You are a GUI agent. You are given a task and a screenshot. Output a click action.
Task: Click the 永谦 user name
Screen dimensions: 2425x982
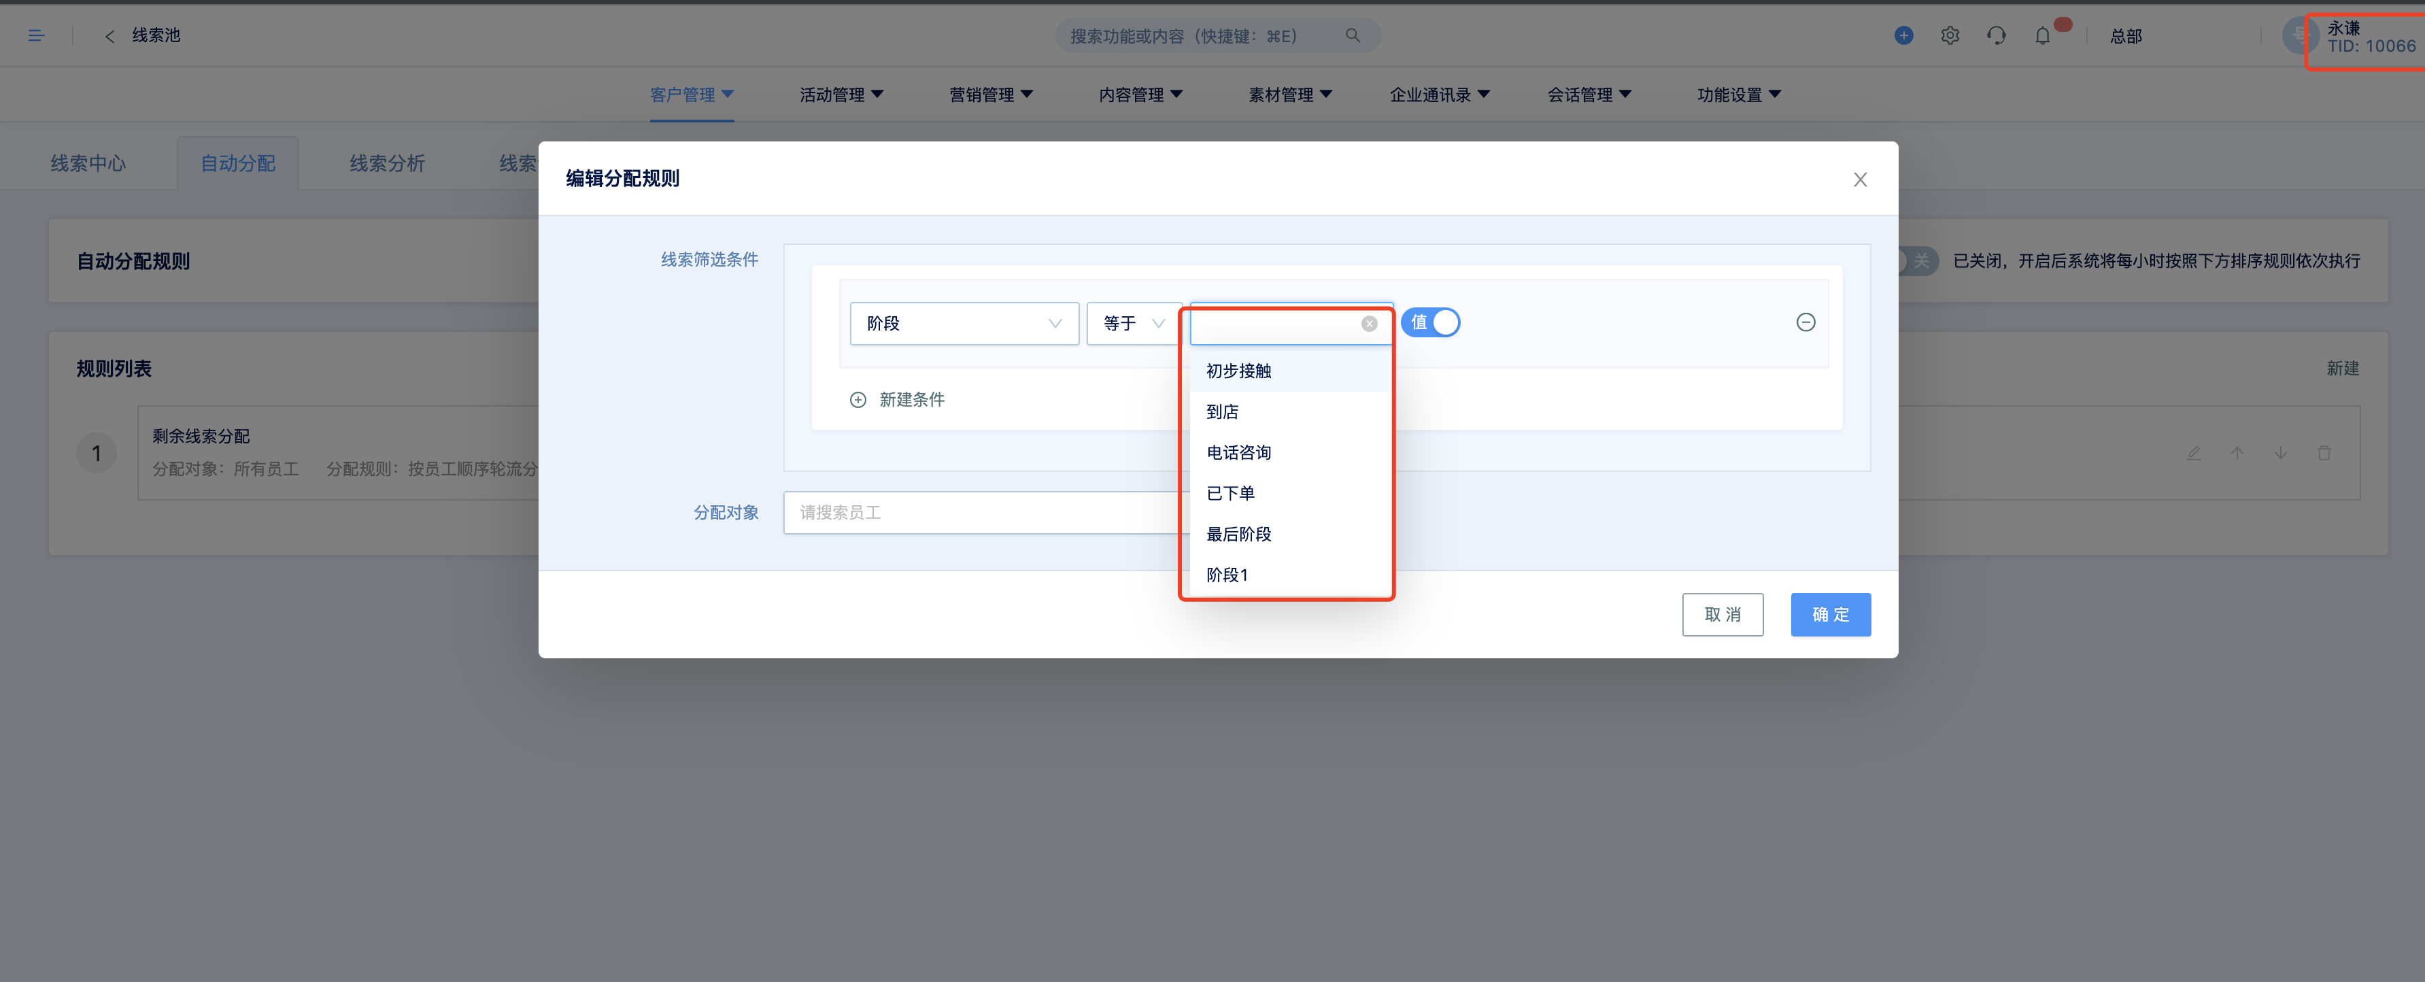tap(2343, 29)
